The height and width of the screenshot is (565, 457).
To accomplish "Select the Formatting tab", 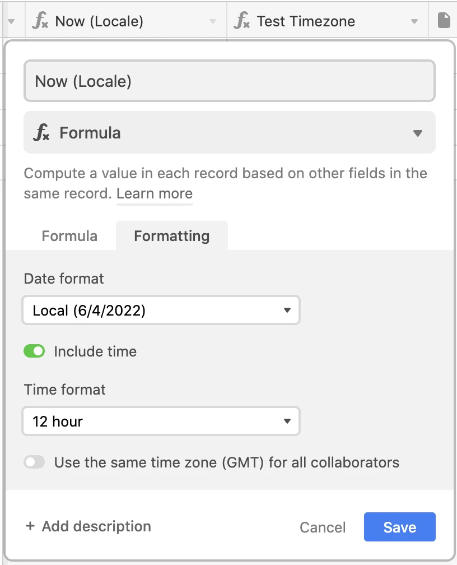I will point(172,236).
